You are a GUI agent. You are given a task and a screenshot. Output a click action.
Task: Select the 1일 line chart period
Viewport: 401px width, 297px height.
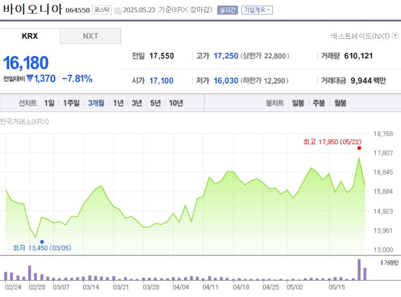(50, 103)
